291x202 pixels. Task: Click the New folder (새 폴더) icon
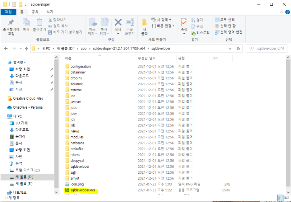(x=144, y=22)
